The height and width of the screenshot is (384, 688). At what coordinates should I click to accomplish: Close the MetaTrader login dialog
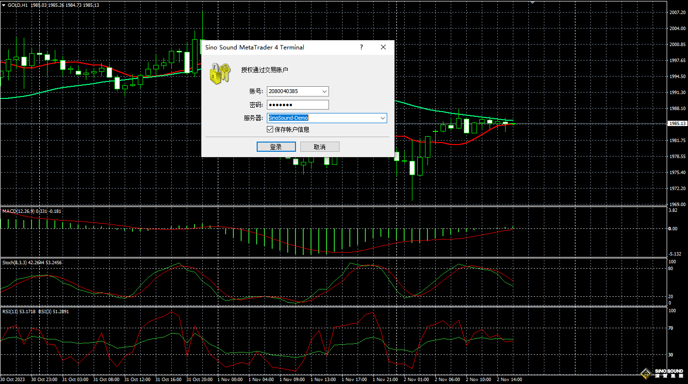point(383,47)
